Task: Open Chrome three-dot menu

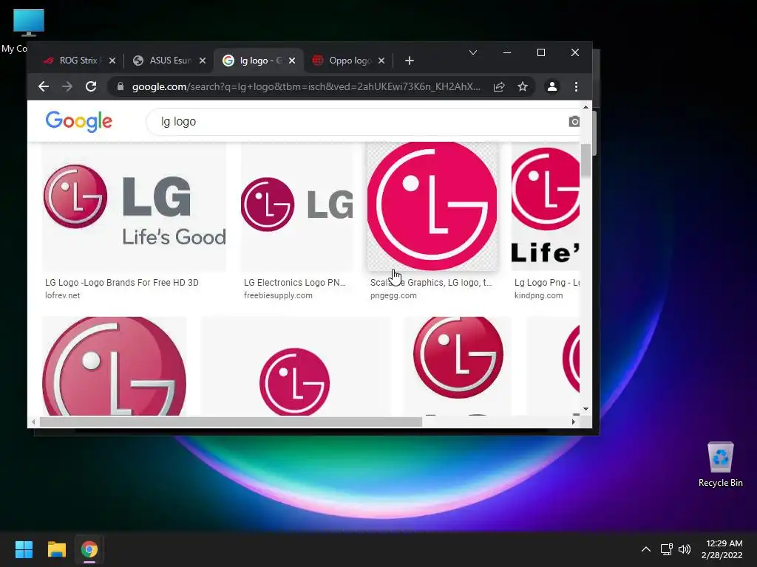Action: (x=576, y=87)
